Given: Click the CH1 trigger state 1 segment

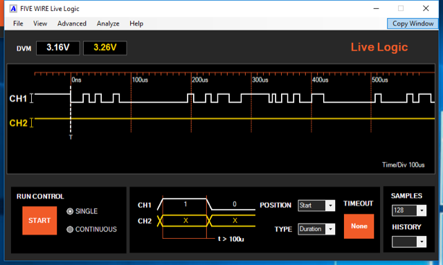Looking at the screenshot, I should (x=185, y=204).
